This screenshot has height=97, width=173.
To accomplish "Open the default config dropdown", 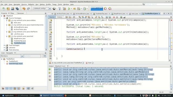I will click(50, 9).
